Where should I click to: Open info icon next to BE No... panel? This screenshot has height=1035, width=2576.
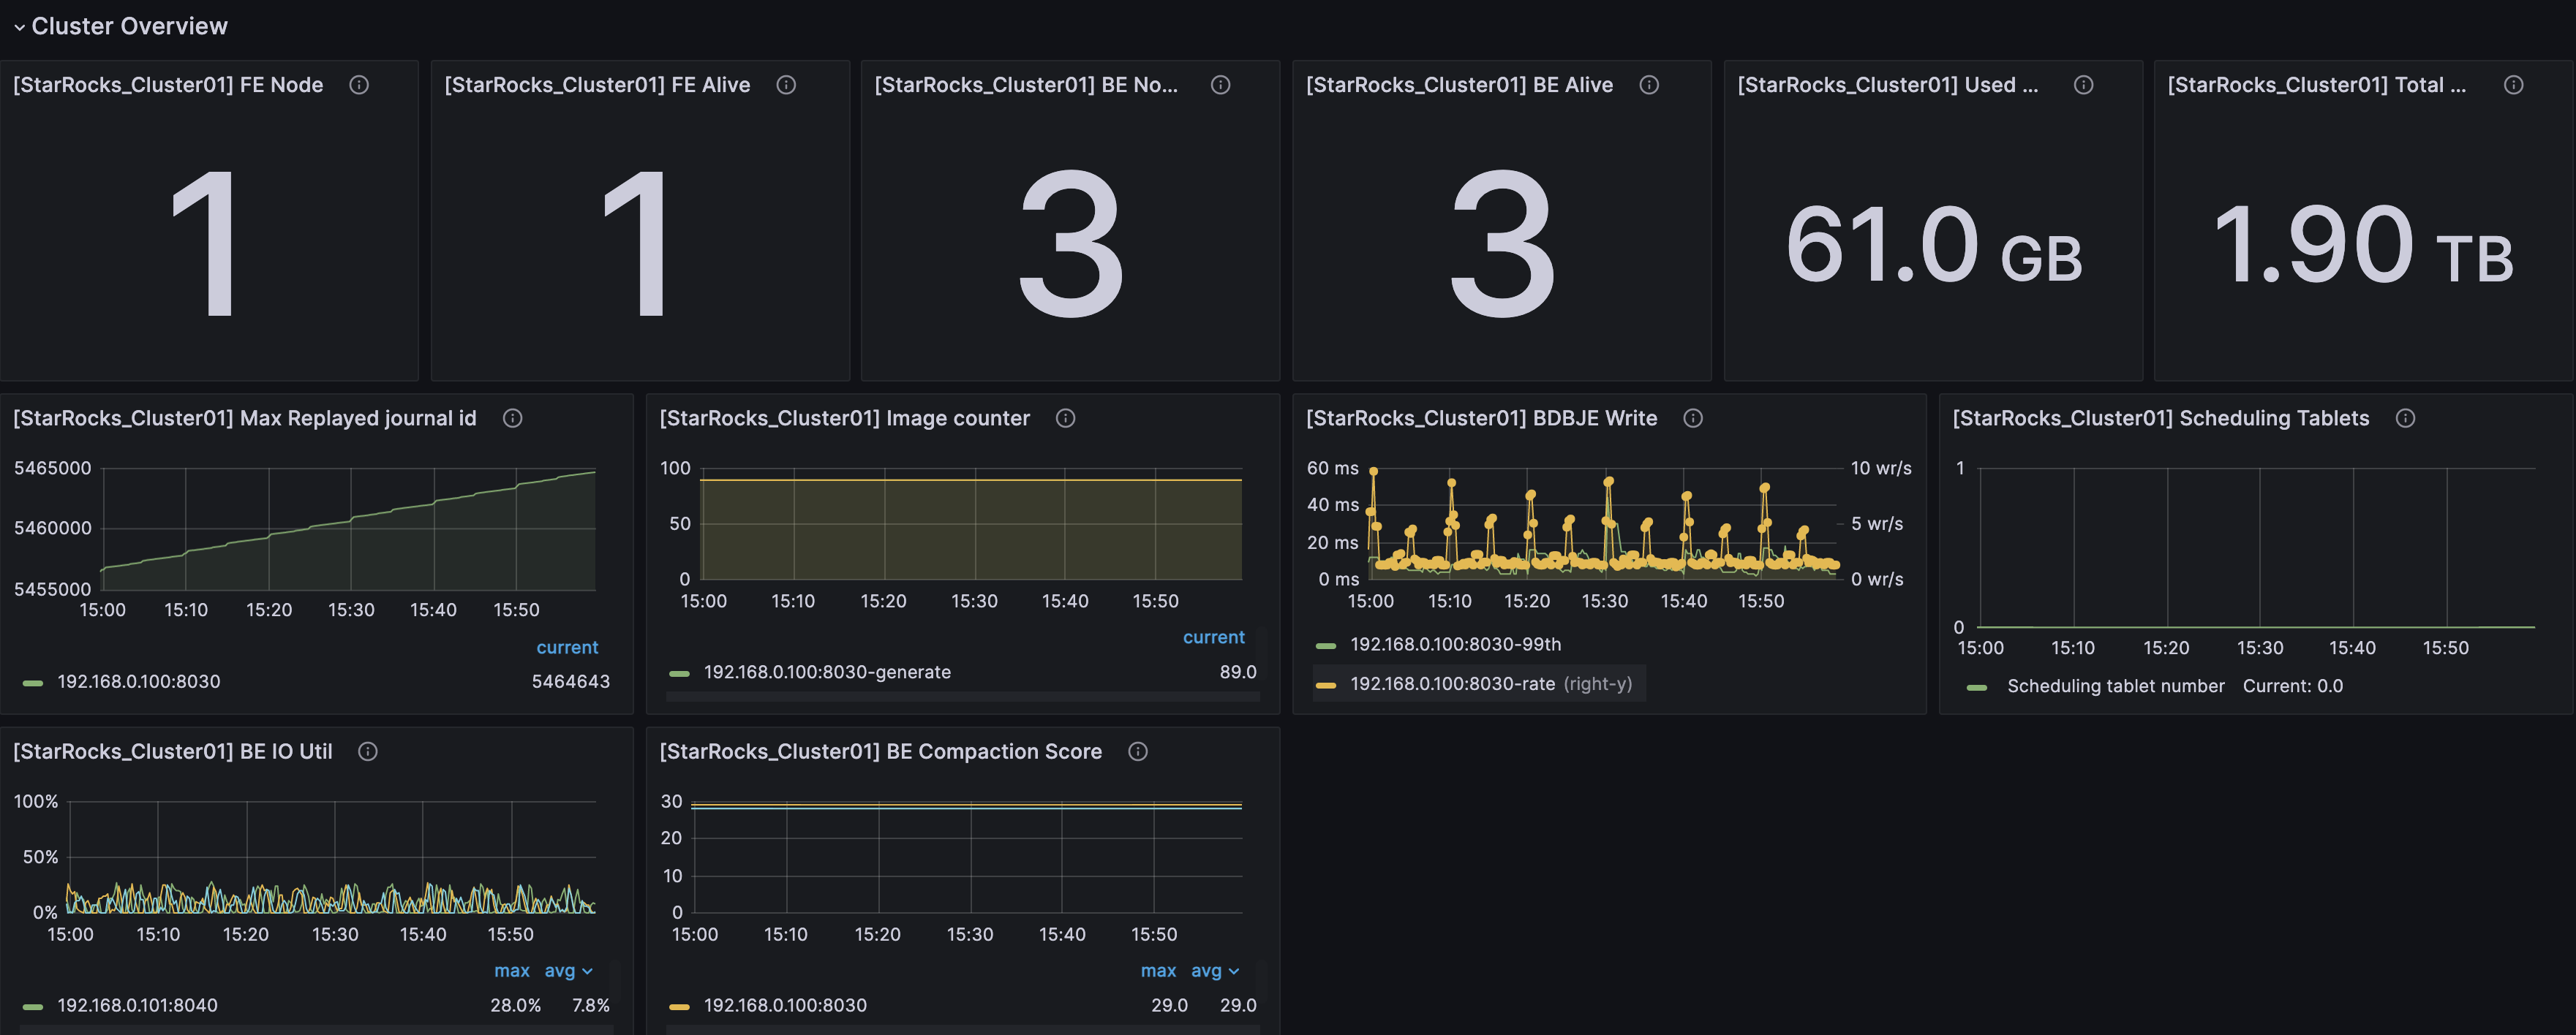coord(1220,85)
